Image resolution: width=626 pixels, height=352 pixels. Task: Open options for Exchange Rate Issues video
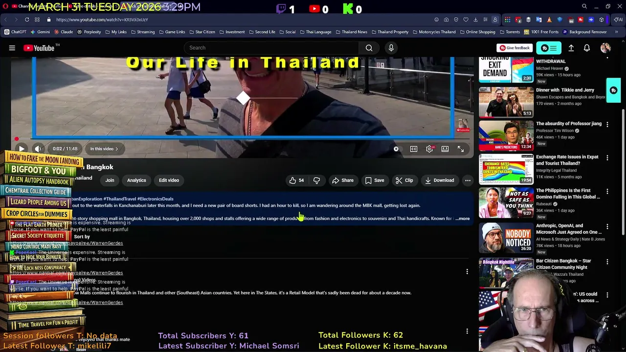point(607,157)
